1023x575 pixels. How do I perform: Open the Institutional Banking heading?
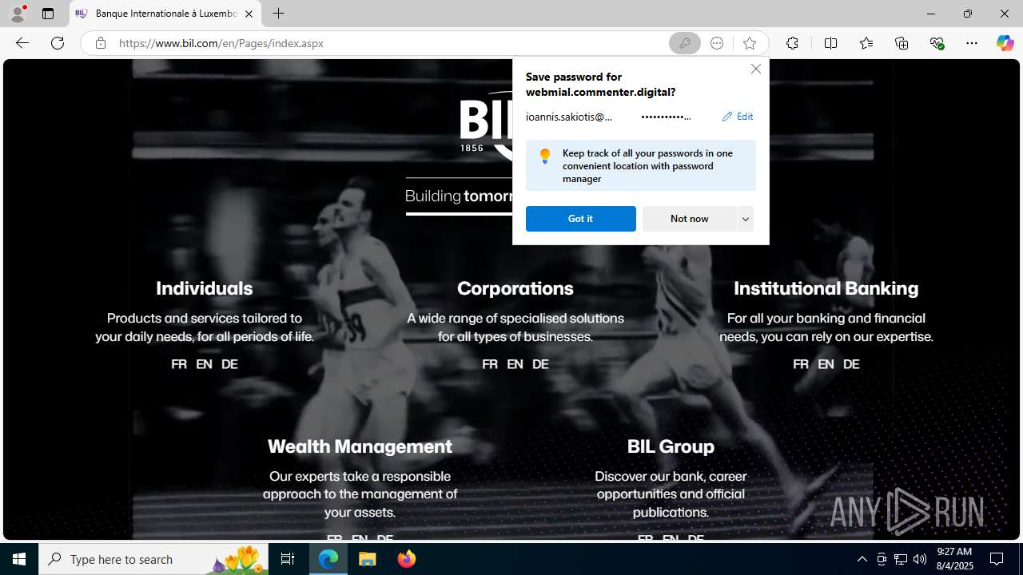[826, 288]
